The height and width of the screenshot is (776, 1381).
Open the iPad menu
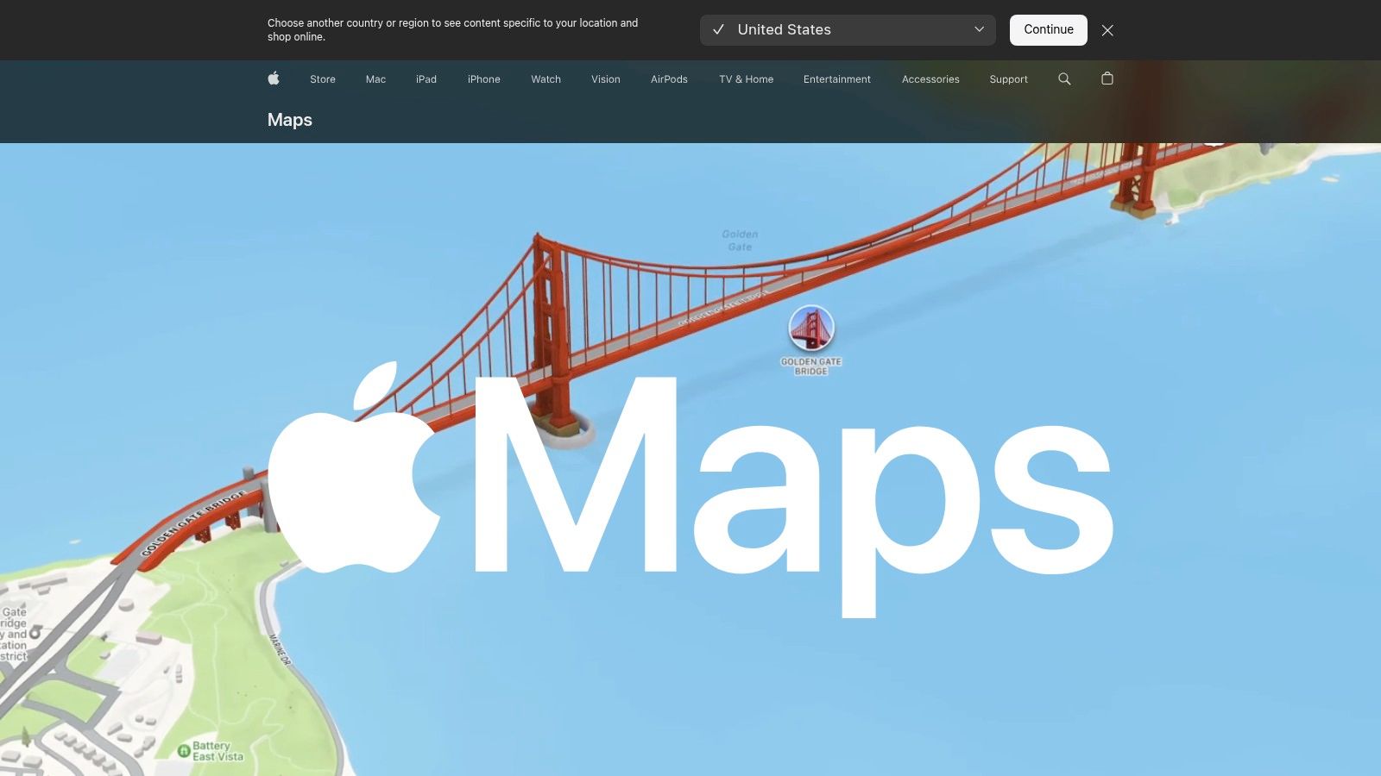[426, 79]
